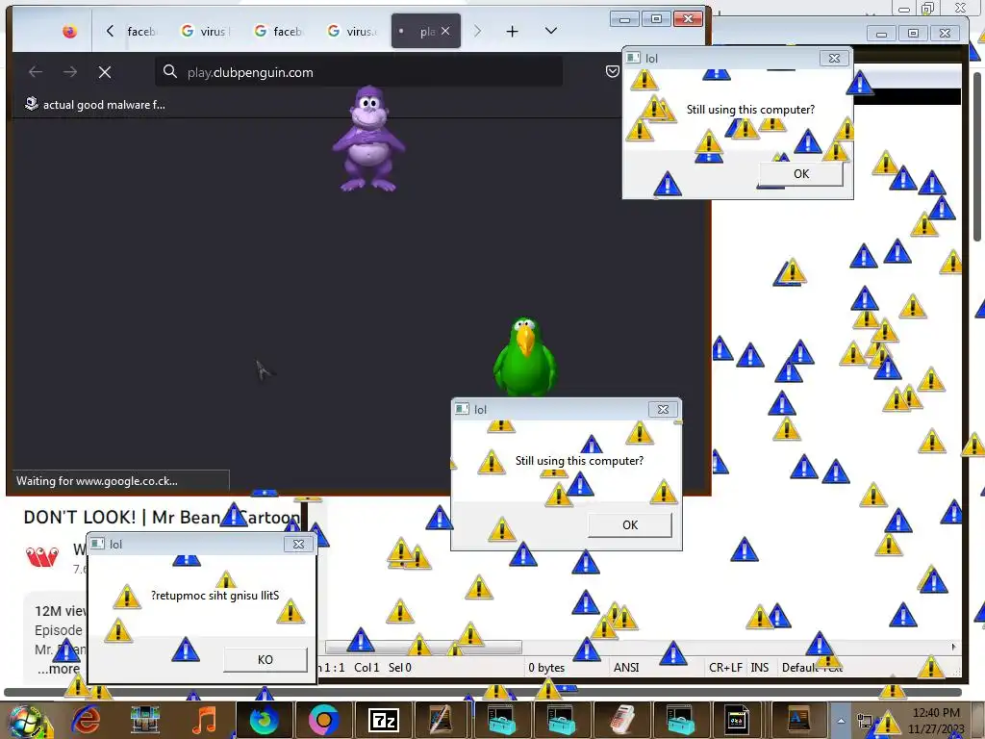The width and height of the screenshot is (985, 739).
Task: Toggle INS insert mode in the status bar
Action: click(760, 668)
